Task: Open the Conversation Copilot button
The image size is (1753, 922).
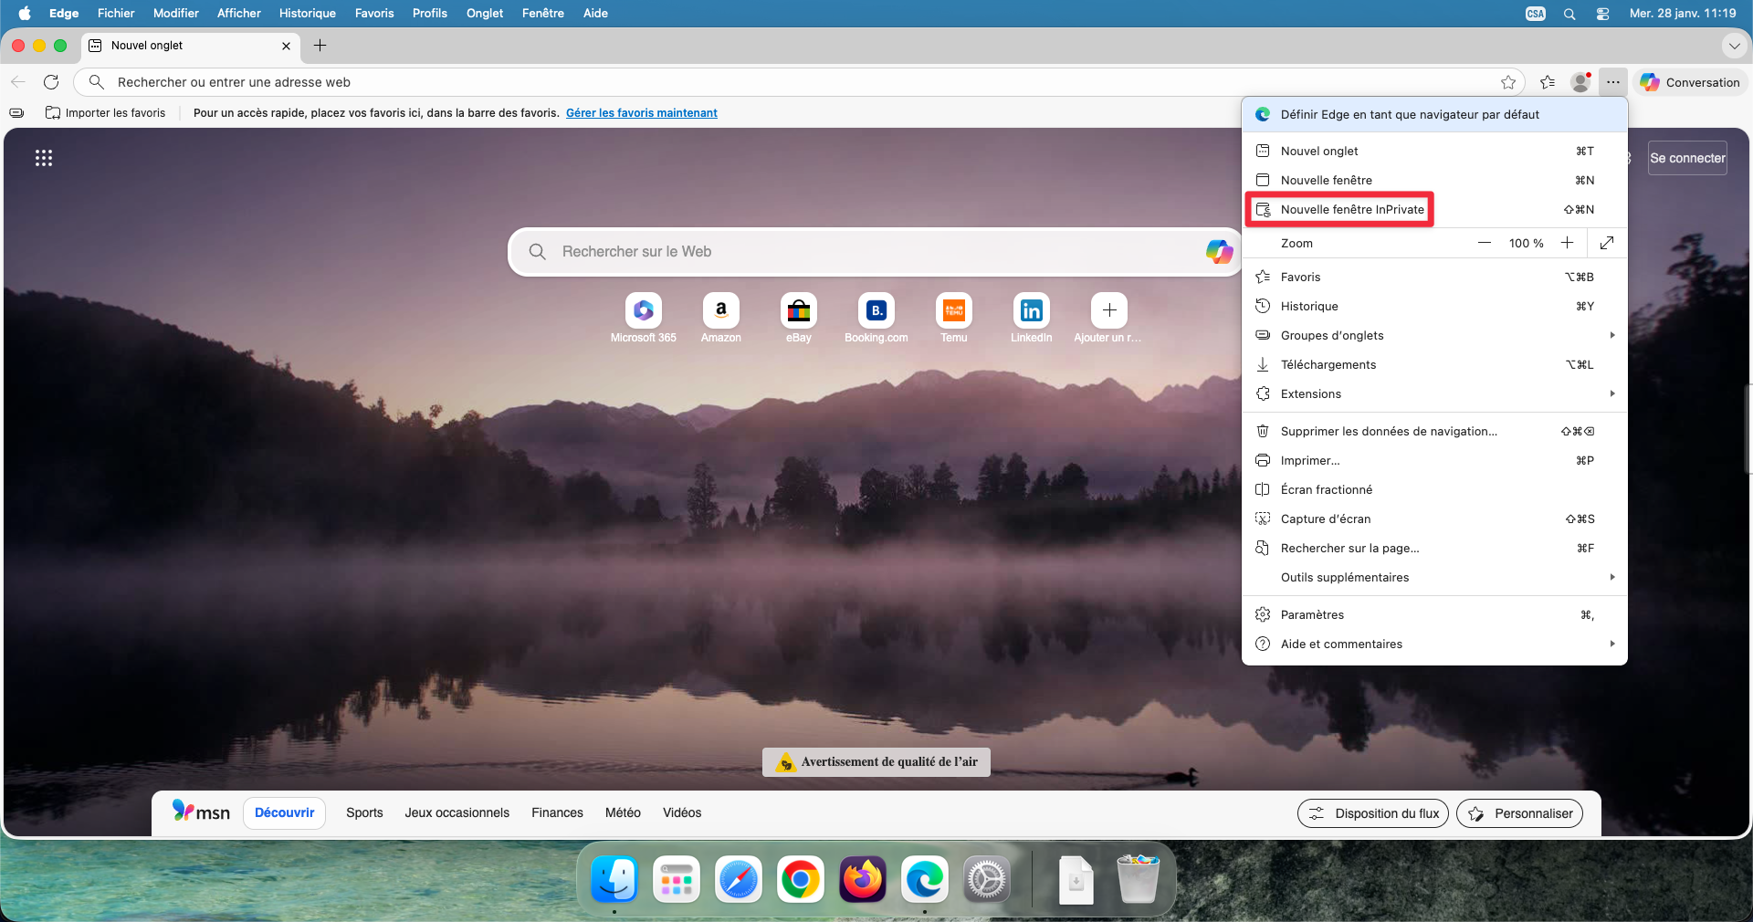Action: [1690, 82]
